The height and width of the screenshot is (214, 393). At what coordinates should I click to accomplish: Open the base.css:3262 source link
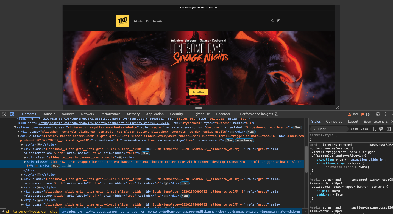coord(381,144)
